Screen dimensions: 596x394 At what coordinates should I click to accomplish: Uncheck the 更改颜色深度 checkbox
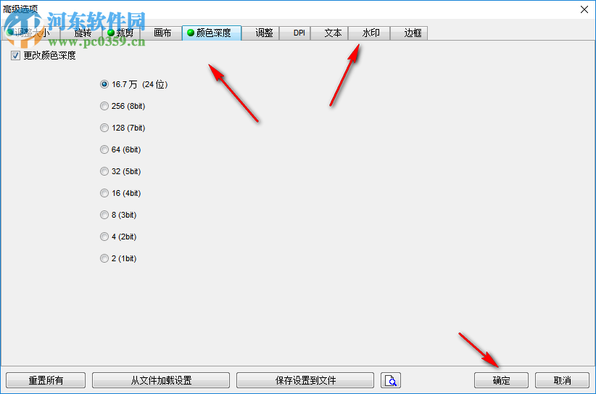15,56
